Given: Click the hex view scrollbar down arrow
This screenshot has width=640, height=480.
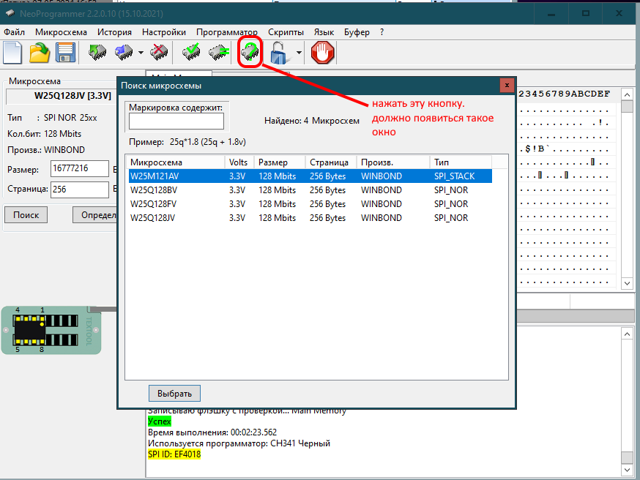Looking at the screenshot, I should (627, 283).
